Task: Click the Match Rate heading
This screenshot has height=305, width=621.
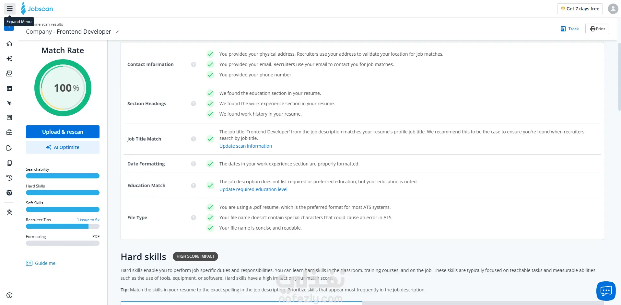Action: [63, 51]
